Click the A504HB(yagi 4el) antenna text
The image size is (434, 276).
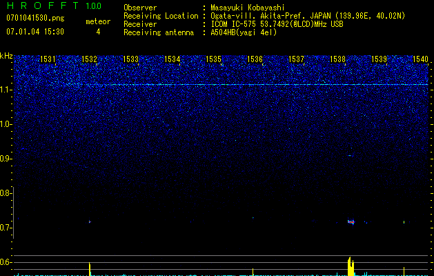click(x=244, y=32)
